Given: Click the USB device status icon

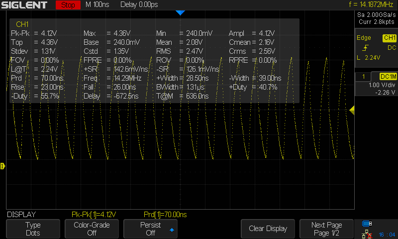Looking at the screenshot, I should (368, 224).
